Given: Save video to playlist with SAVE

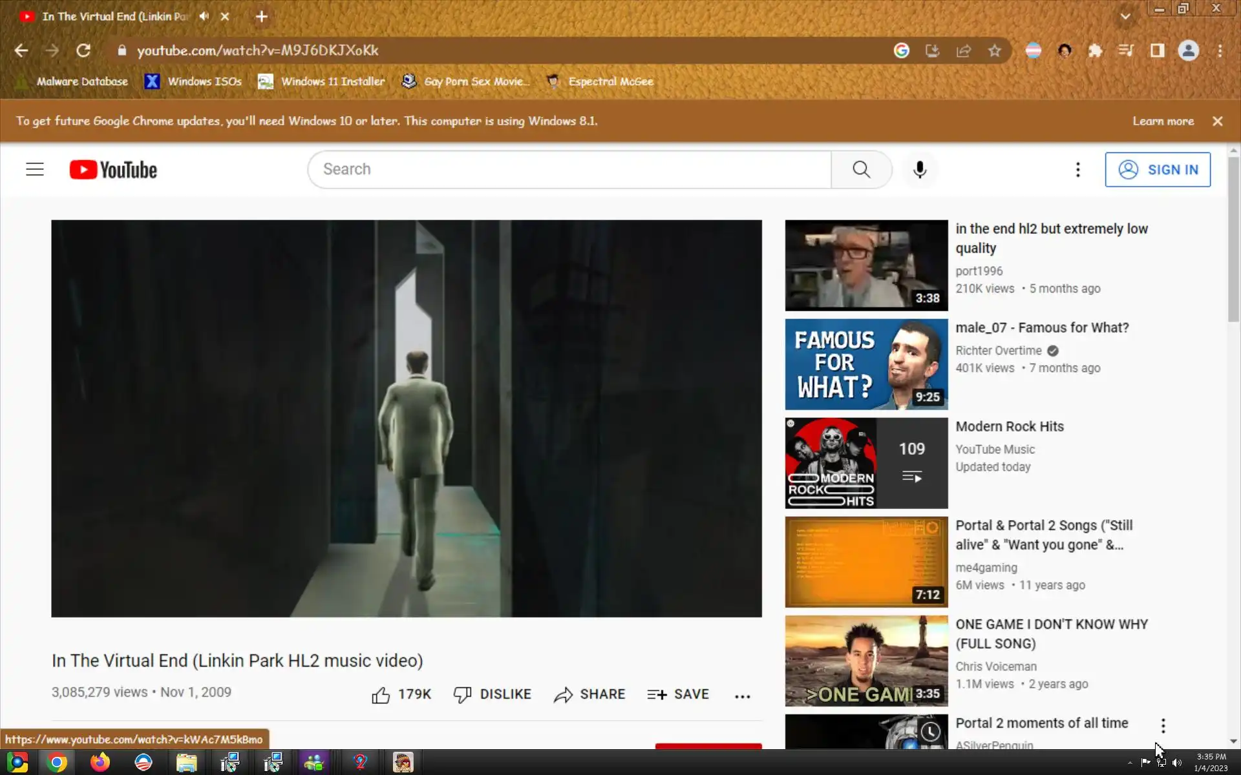Looking at the screenshot, I should click(678, 694).
